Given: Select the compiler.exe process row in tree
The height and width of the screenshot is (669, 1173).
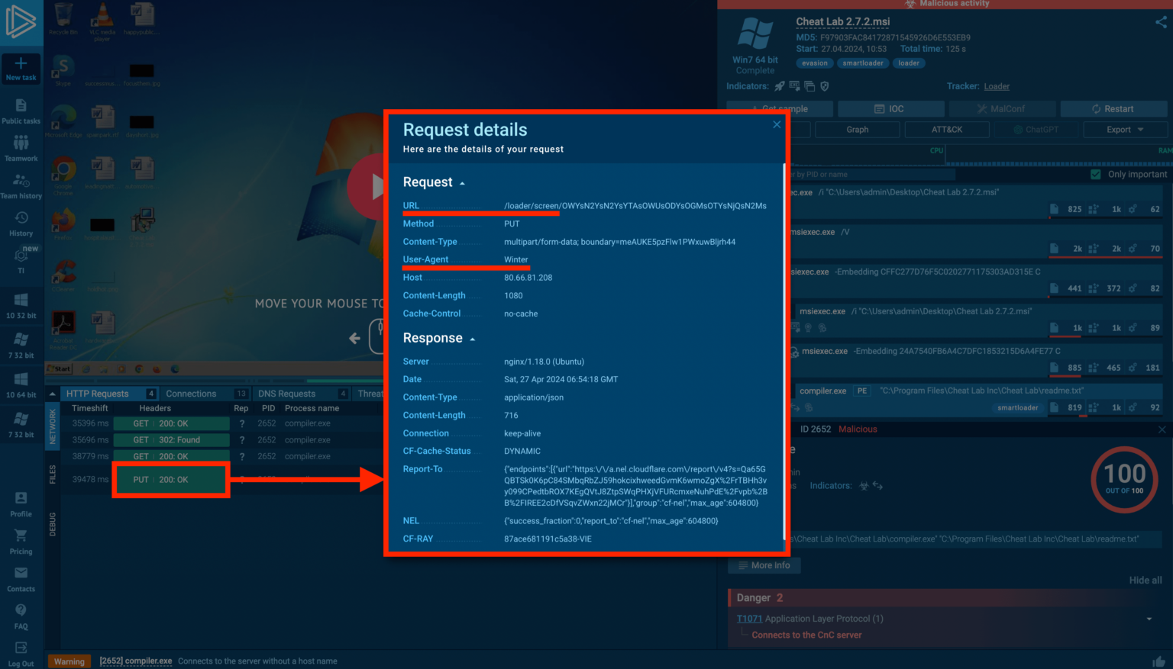Looking at the screenshot, I should [x=977, y=398].
